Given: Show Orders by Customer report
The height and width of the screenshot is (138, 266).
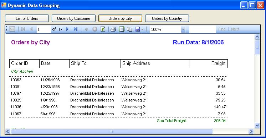Looking at the screenshot, I should [x=73, y=18].
